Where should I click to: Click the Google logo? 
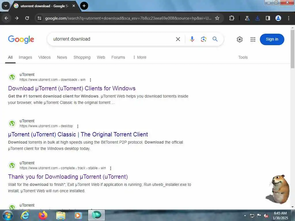21,39
